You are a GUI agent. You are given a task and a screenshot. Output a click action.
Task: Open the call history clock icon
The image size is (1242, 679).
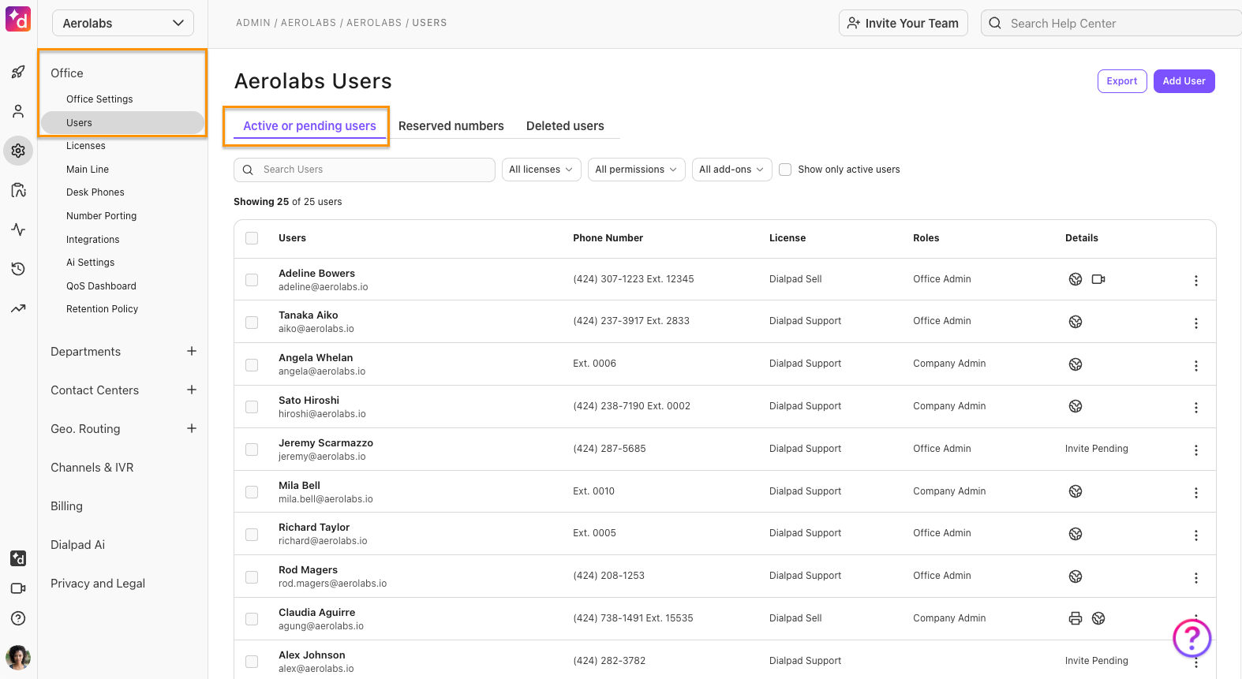[18, 269]
